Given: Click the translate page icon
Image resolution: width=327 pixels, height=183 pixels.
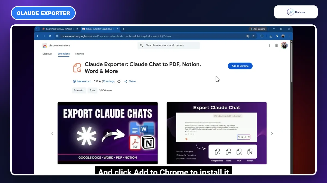Looking at the screenshot, I should tap(248, 36).
